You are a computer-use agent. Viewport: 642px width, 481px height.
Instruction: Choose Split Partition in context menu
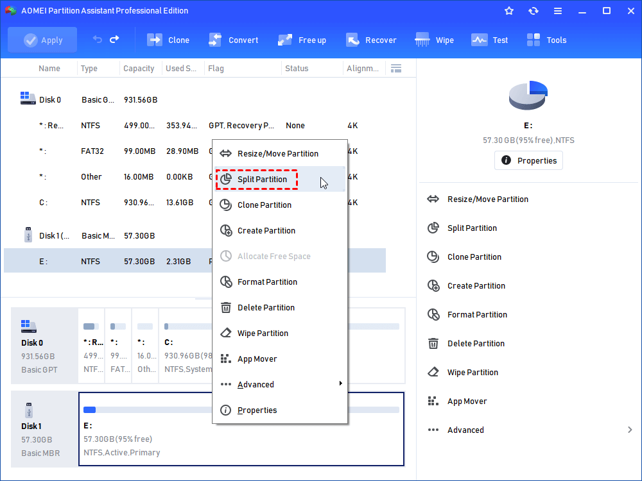coord(280,179)
